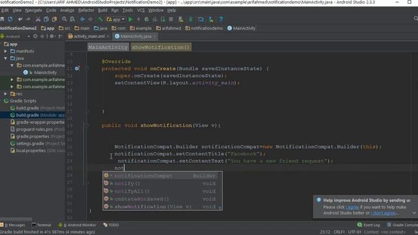
Task: Click the Cut scissors icon
Action: point(38,19)
